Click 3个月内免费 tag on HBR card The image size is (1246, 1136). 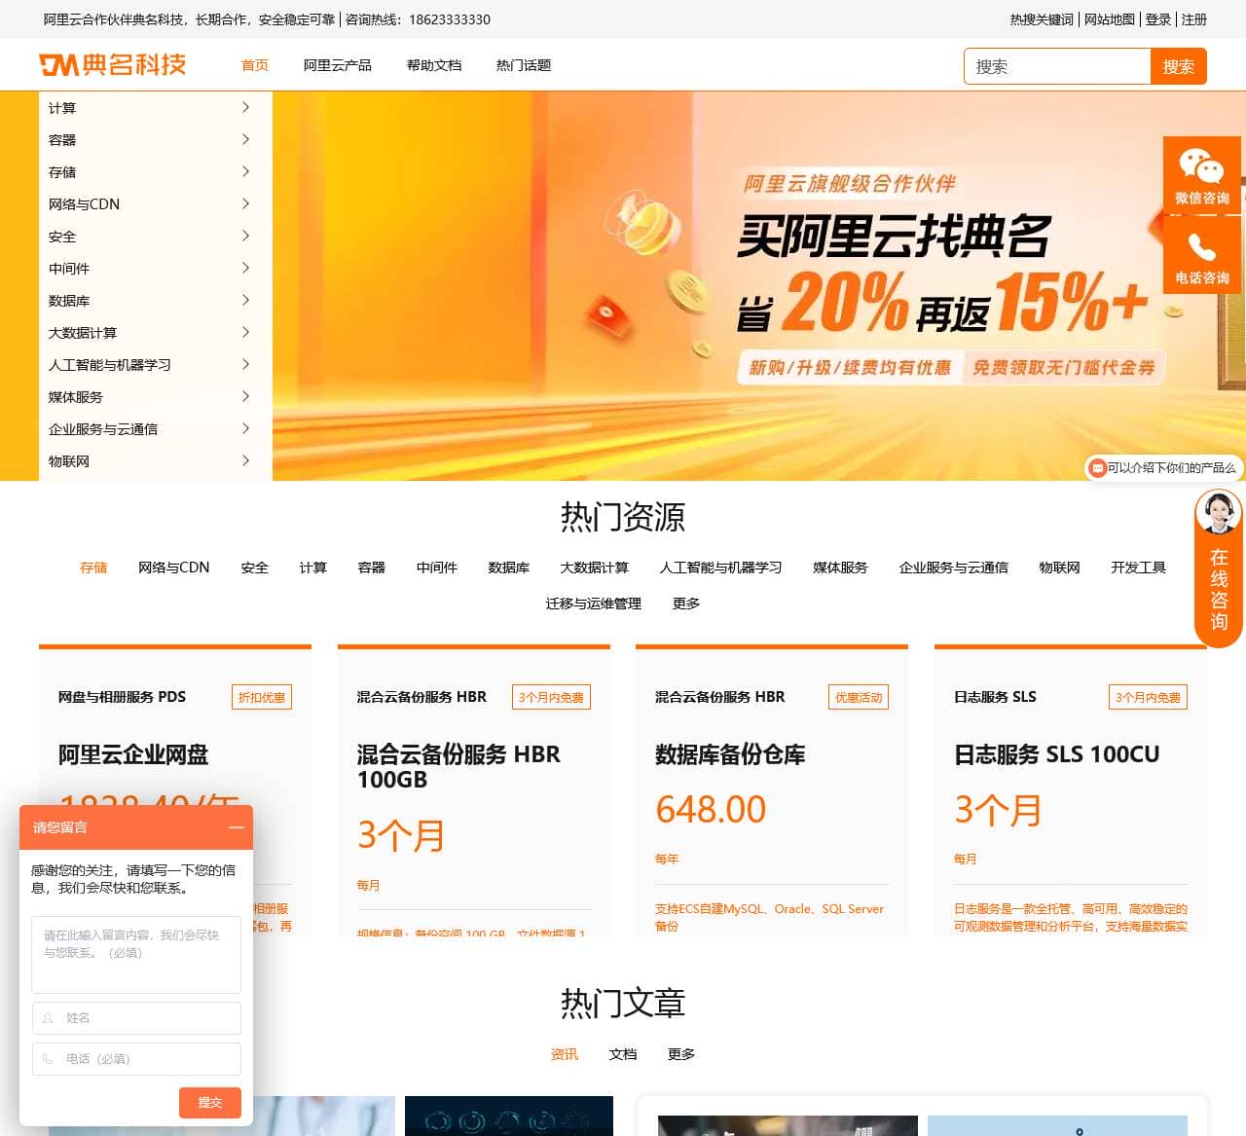(x=551, y=697)
